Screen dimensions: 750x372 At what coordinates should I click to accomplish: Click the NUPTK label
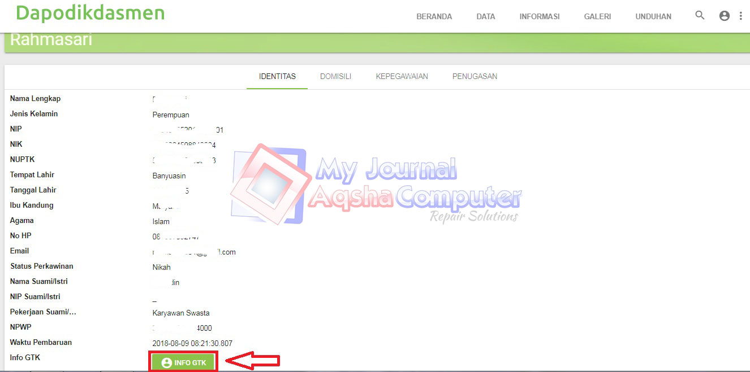coord(23,160)
